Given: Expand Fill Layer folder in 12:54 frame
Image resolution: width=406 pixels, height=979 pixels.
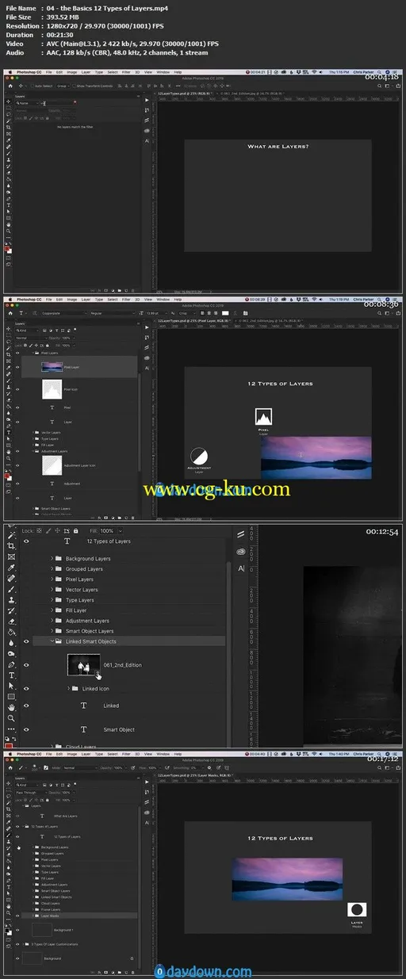Looking at the screenshot, I should [x=52, y=610].
